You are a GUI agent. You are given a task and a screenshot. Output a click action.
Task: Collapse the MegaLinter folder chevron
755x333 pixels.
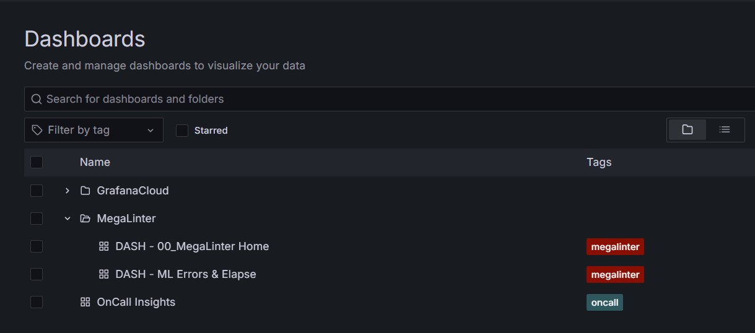tap(68, 218)
